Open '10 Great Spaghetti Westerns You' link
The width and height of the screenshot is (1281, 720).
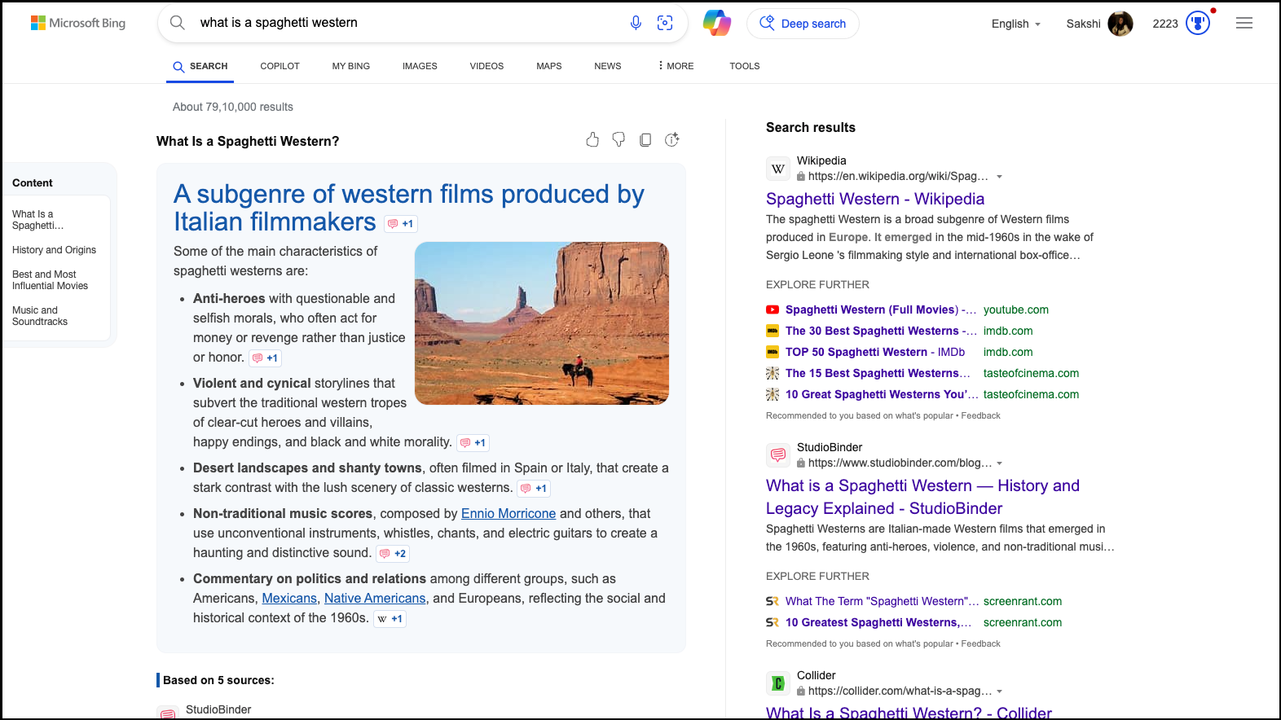pos(882,394)
